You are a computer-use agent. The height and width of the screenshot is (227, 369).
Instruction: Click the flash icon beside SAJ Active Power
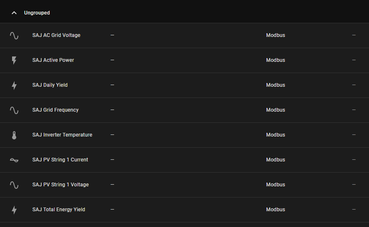point(14,60)
